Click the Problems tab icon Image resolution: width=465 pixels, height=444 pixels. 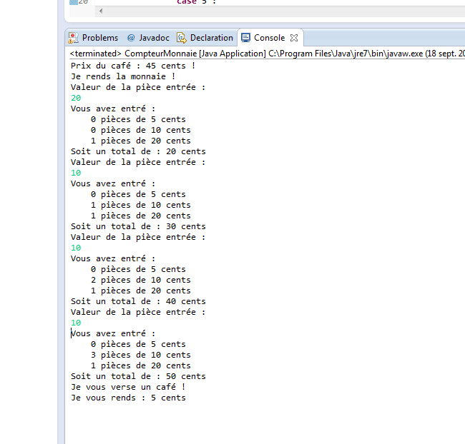73,38
